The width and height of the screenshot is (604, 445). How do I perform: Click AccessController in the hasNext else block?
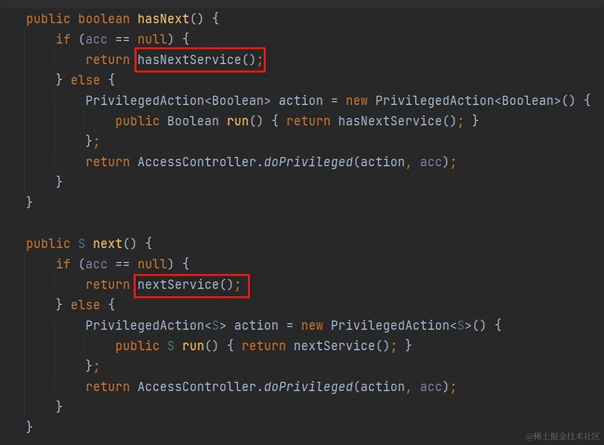coord(197,162)
